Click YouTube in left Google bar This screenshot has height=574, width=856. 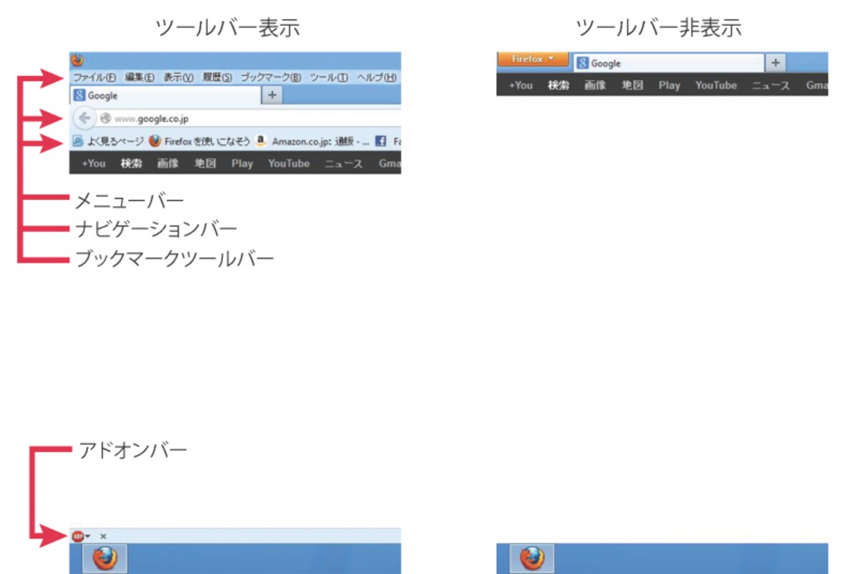tap(289, 163)
